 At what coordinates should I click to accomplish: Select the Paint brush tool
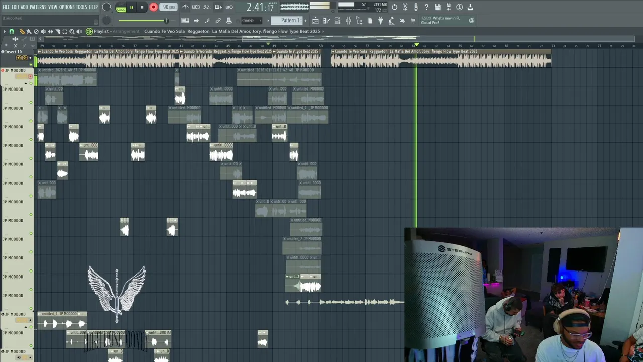coord(29,31)
